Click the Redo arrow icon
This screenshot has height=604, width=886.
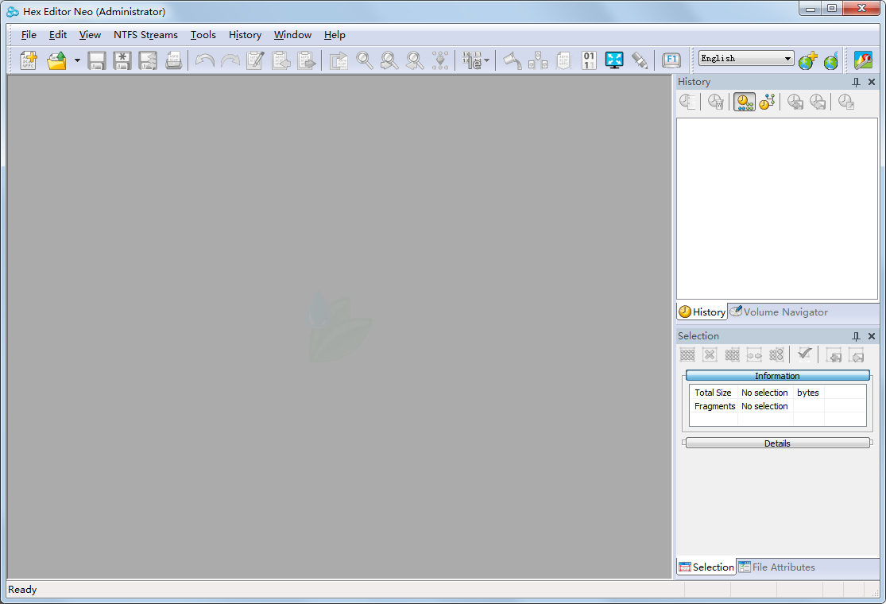230,60
